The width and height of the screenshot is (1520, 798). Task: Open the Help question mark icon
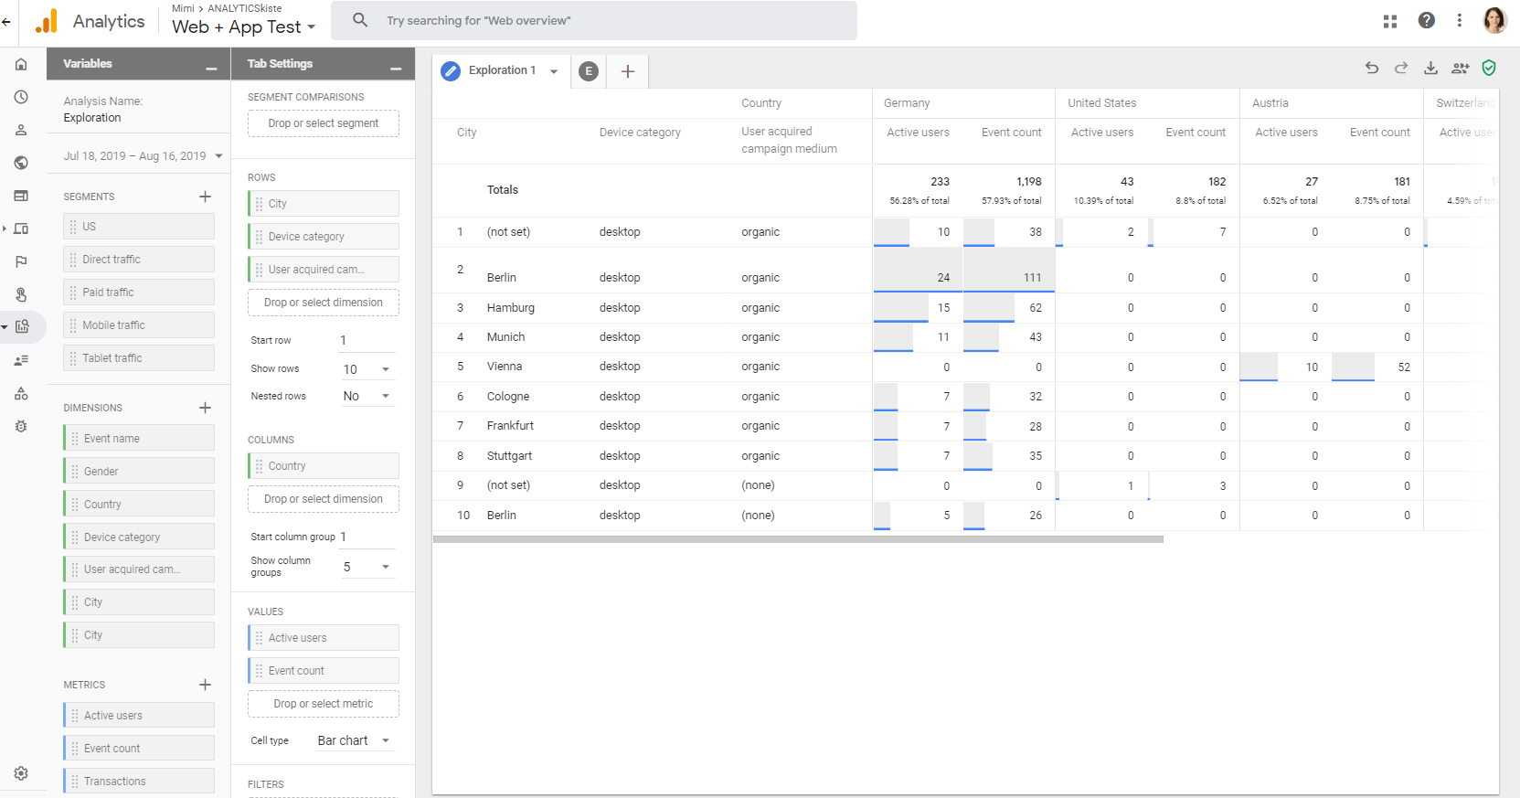coord(1426,20)
